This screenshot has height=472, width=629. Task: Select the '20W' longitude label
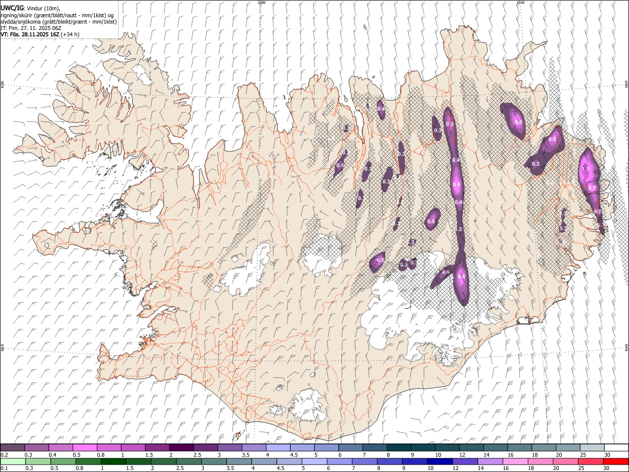(x=261, y=2)
